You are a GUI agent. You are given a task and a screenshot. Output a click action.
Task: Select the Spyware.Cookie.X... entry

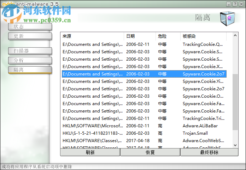click(144, 67)
